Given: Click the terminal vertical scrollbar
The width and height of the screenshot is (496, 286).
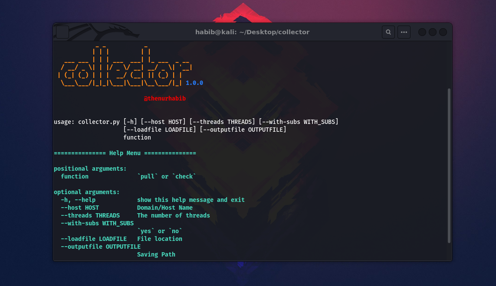Looking at the screenshot, I should pos(449,166).
